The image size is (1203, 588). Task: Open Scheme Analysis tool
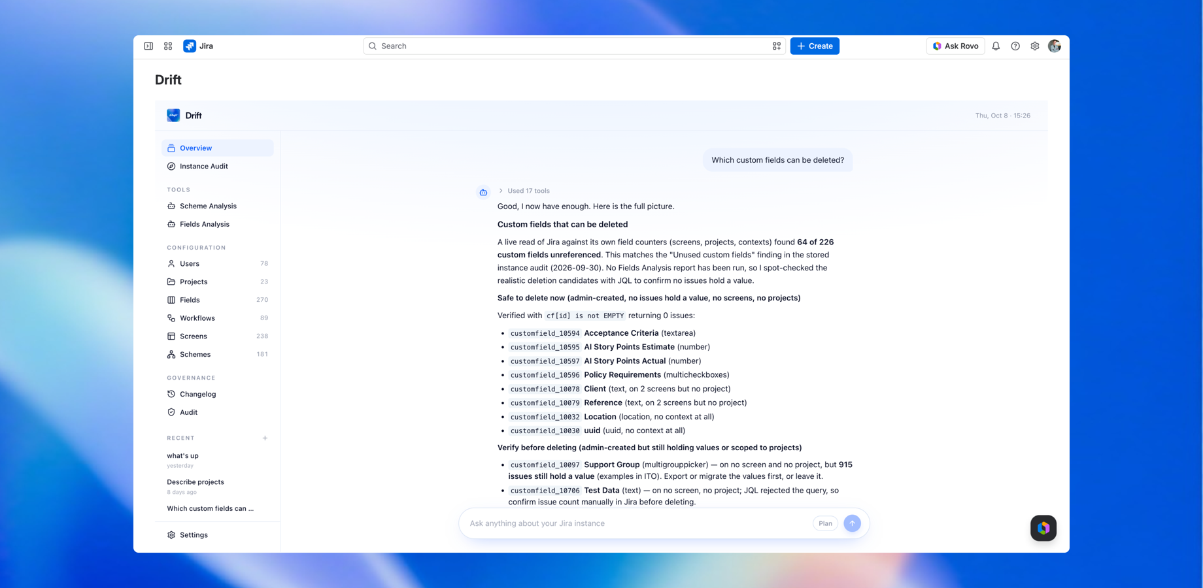click(x=217, y=206)
